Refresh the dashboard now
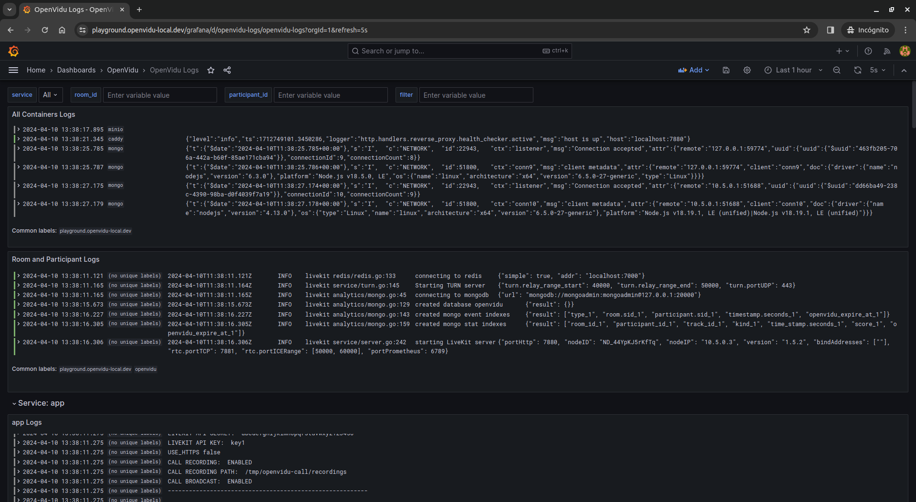The width and height of the screenshot is (916, 502). (858, 70)
